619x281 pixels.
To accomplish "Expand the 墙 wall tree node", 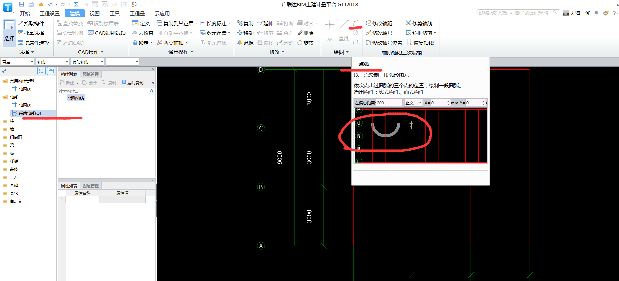I will 5,129.
